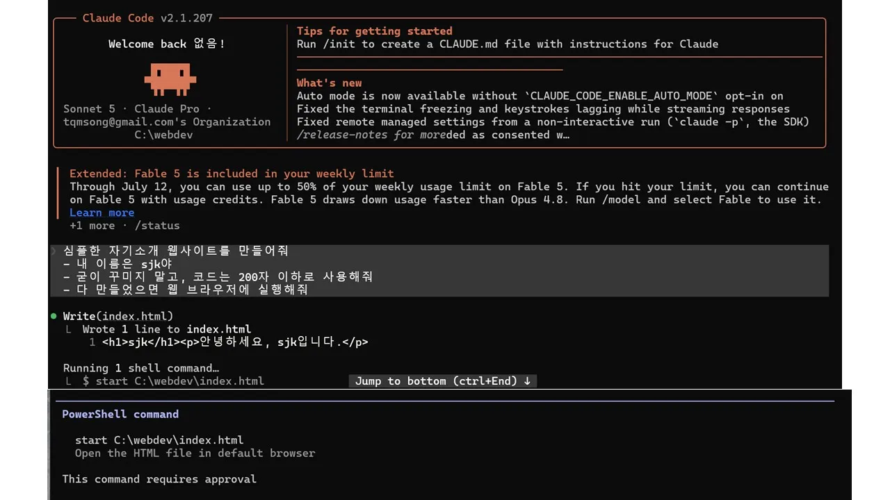Click the C:\webdev working directory text

(x=163, y=135)
